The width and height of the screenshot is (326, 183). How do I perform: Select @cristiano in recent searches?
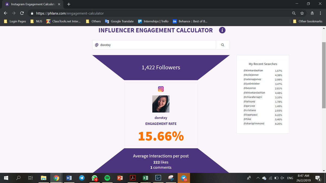click(250, 110)
